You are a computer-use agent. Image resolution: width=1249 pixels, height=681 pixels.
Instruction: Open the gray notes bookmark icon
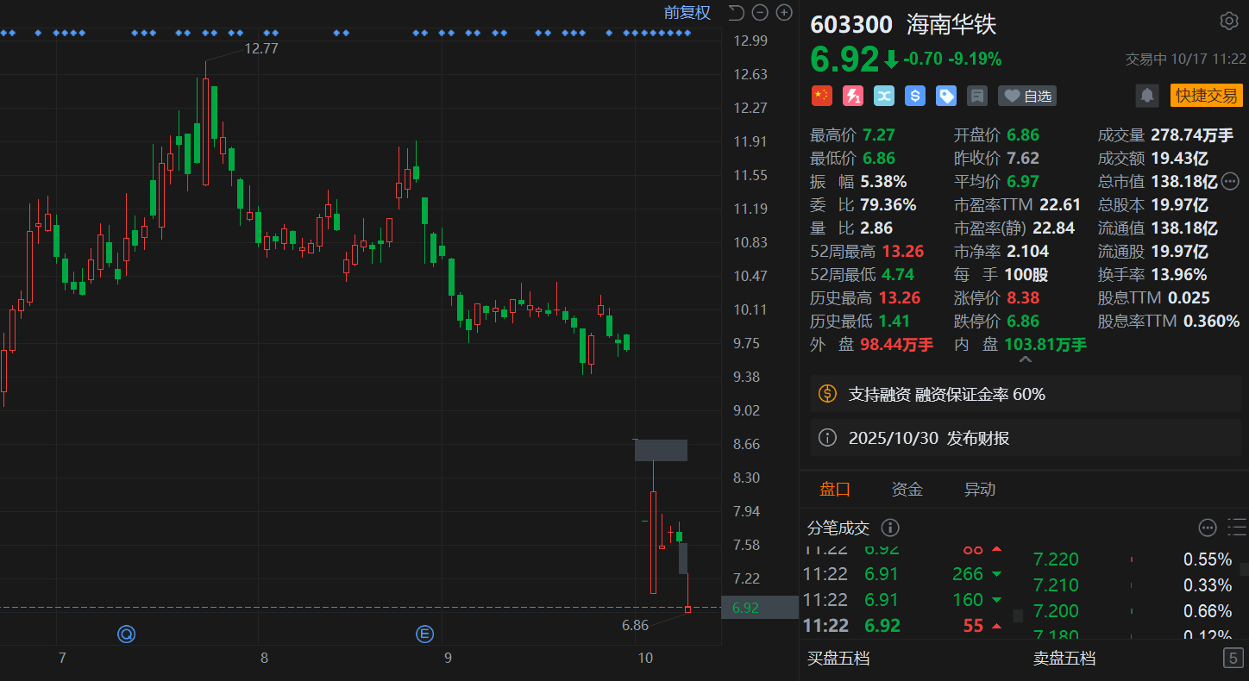[977, 96]
